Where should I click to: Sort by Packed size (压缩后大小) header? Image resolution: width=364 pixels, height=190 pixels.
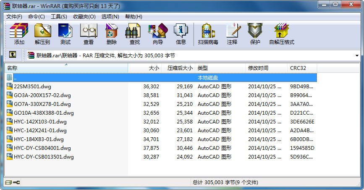(178, 68)
